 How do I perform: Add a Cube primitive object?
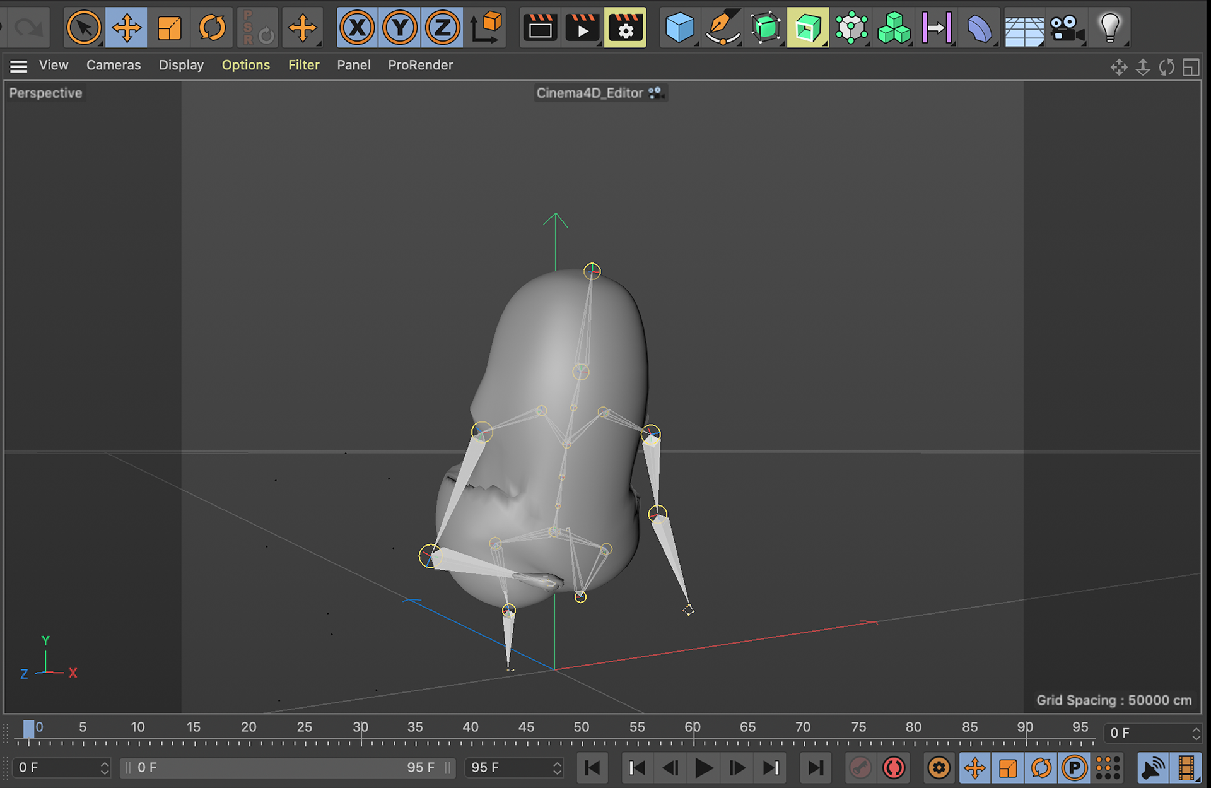click(679, 28)
